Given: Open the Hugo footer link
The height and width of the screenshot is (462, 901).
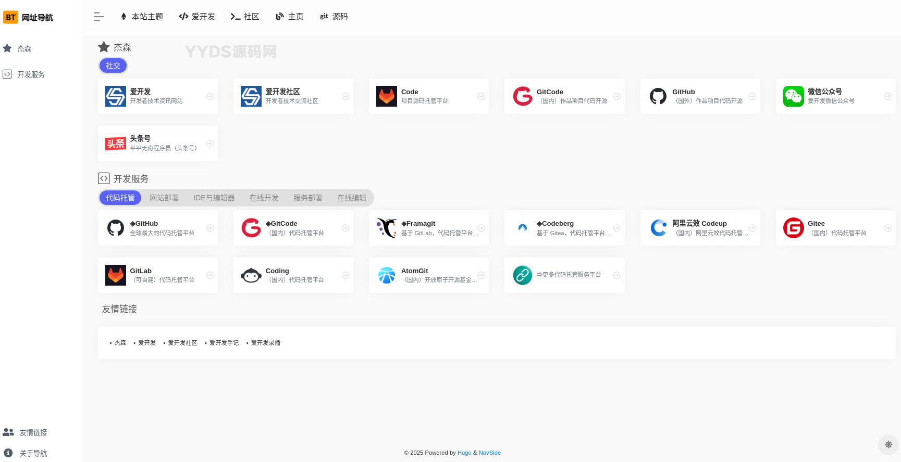Looking at the screenshot, I should pos(464,453).
